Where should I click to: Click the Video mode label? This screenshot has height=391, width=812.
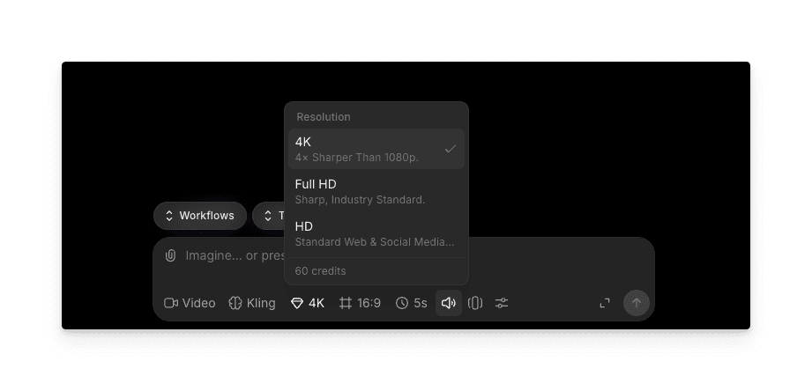198,303
